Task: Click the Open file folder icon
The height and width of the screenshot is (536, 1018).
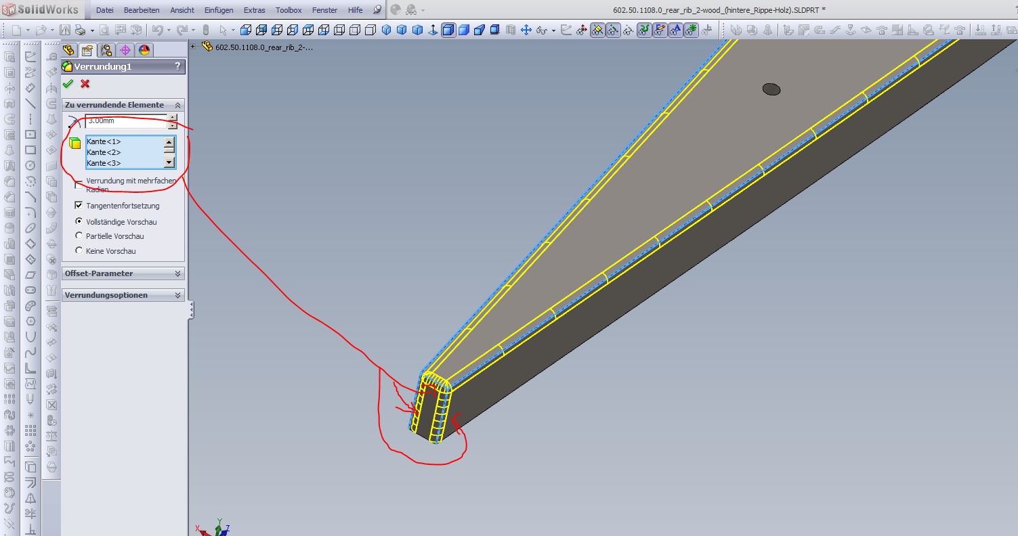Action: [x=41, y=30]
